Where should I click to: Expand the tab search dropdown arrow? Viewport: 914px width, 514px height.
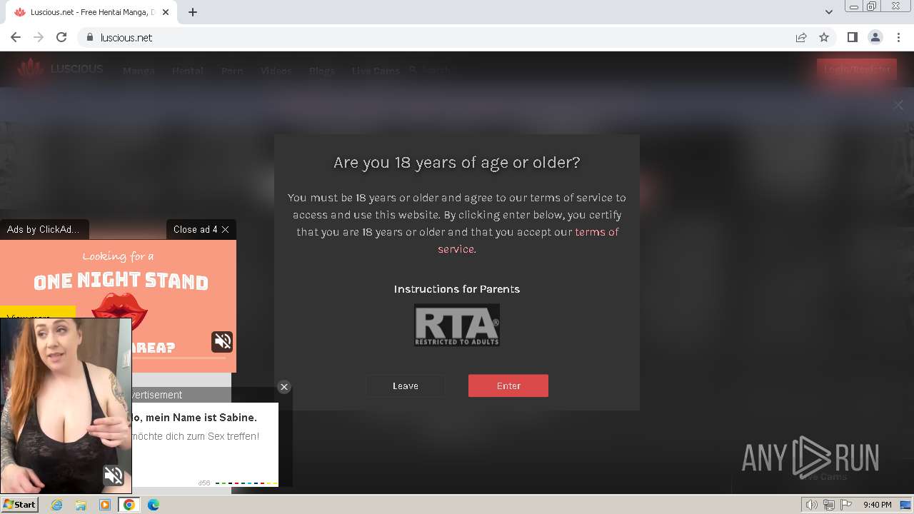(829, 12)
